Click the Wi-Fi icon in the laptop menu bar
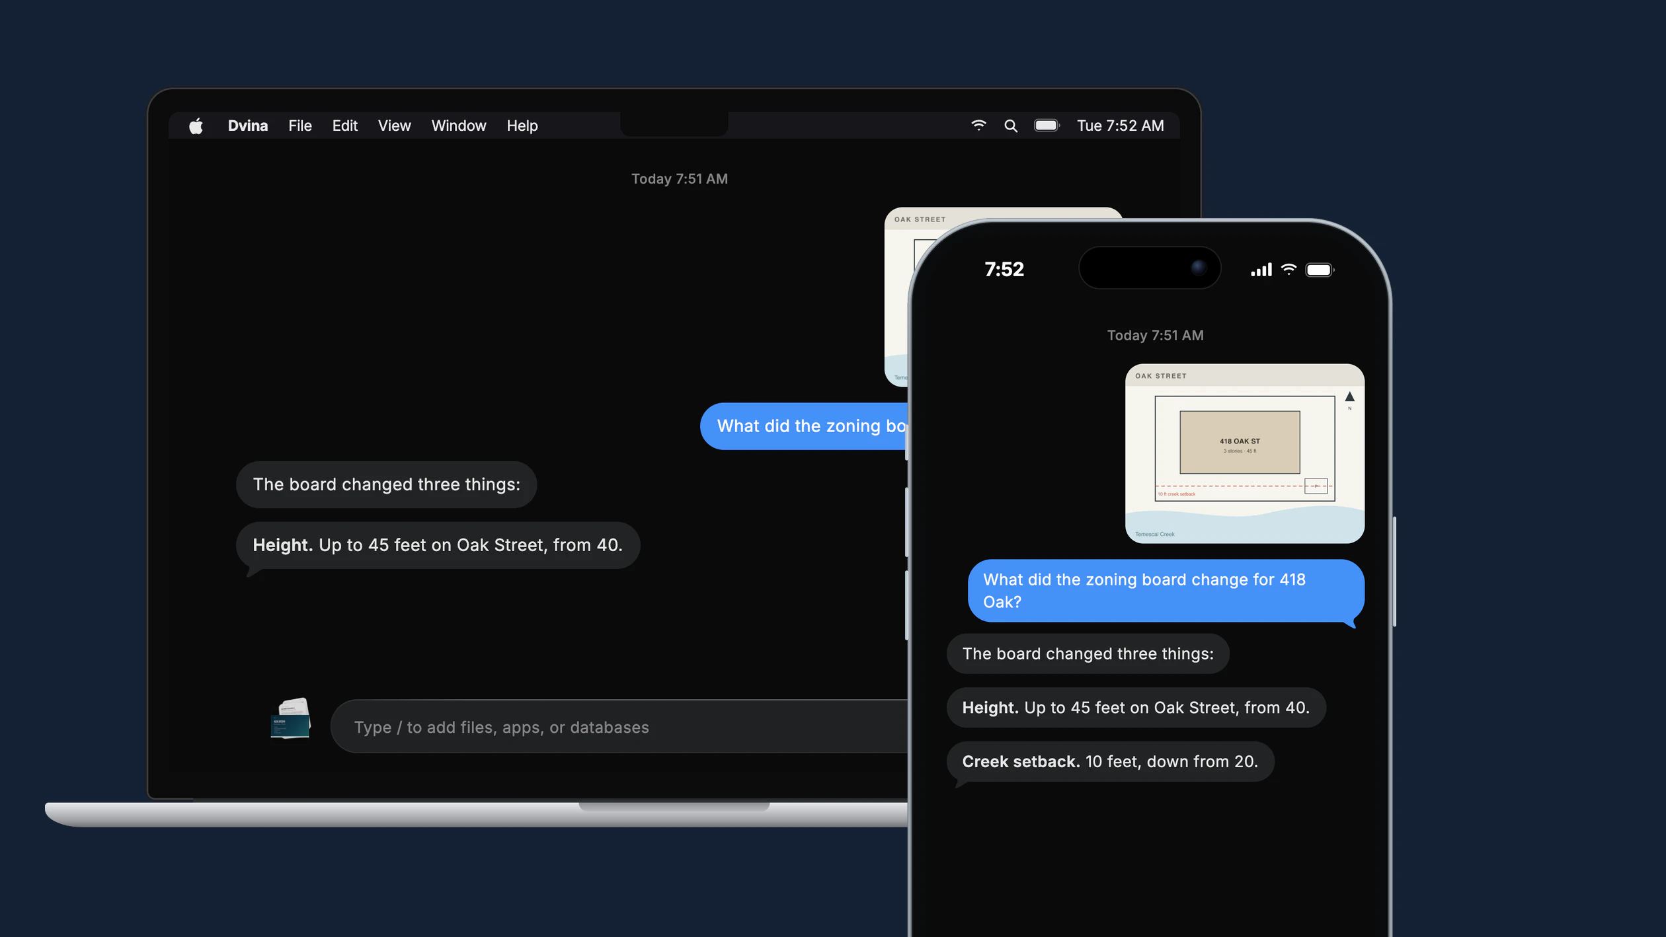Viewport: 1666px width, 937px height. pos(978,125)
